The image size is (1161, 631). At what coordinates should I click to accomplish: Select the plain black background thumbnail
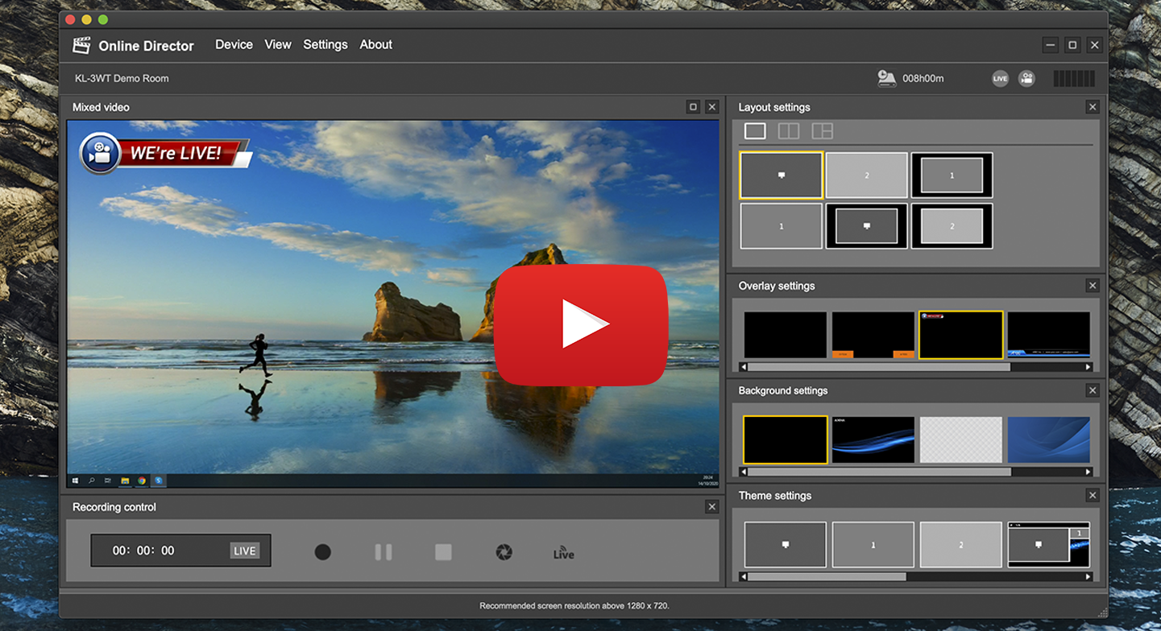786,439
